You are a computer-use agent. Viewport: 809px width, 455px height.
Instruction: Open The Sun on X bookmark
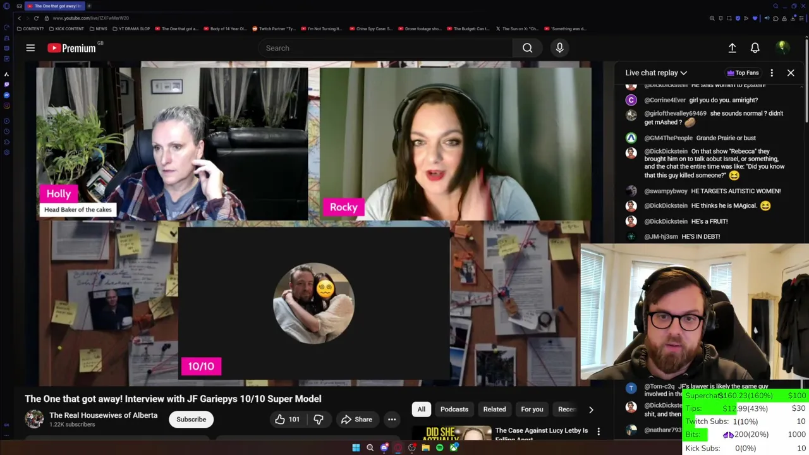pos(517,28)
